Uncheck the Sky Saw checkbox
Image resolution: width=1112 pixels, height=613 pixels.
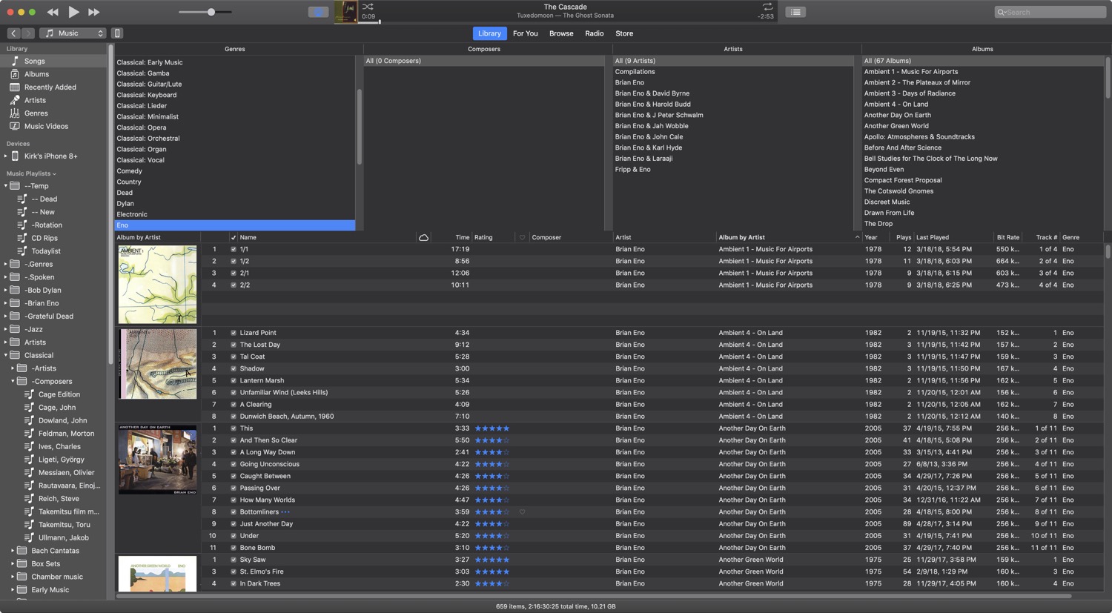pos(234,560)
